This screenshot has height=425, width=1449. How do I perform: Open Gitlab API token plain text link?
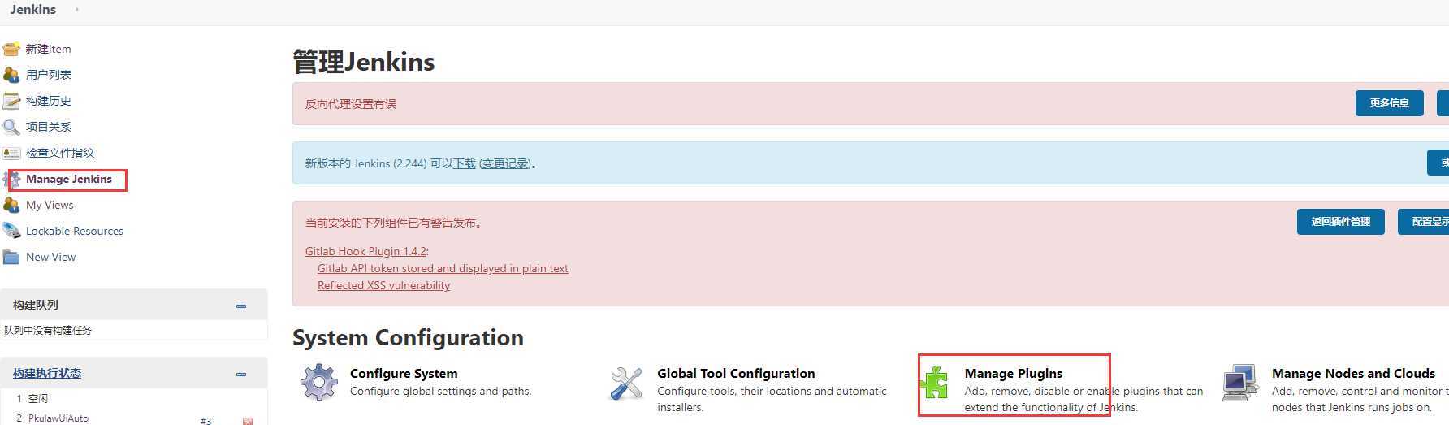[443, 268]
